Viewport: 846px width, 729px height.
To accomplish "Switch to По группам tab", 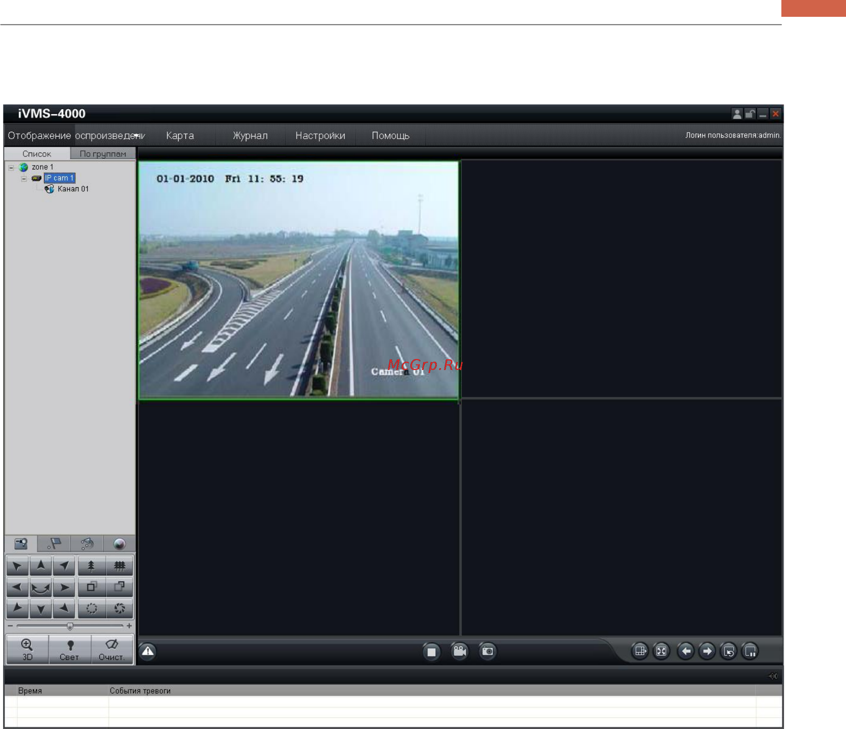I will point(102,154).
